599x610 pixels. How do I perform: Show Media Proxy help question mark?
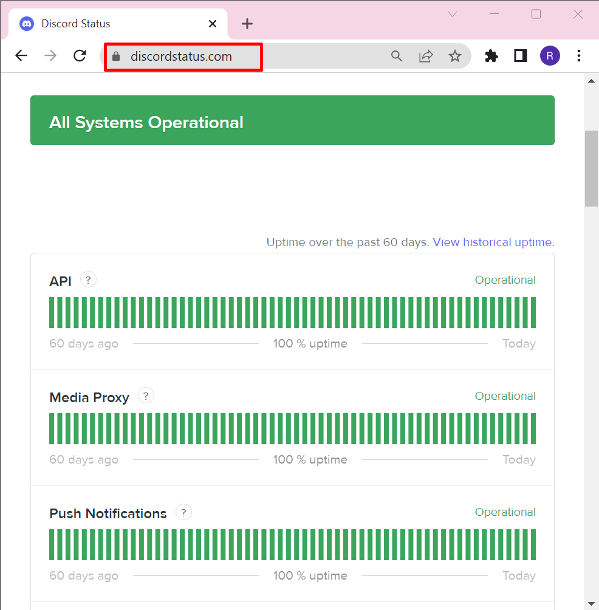click(x=146, y=396)
